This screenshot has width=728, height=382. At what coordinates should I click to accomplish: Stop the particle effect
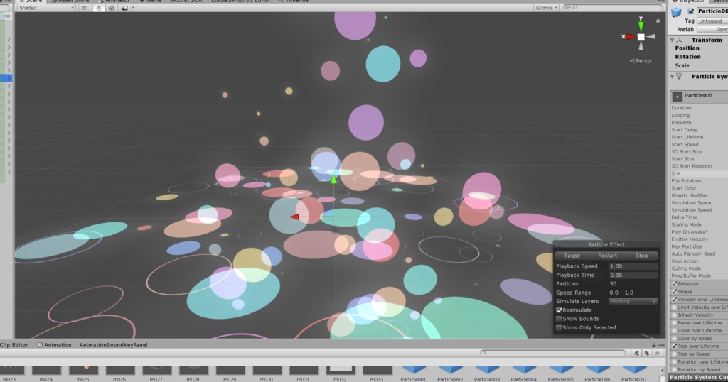641,256
